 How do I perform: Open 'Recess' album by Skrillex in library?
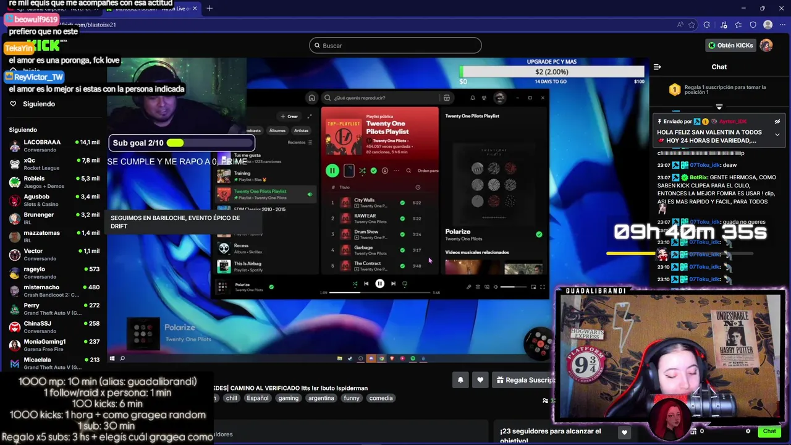pyautogui.click(x=264, y=248)
